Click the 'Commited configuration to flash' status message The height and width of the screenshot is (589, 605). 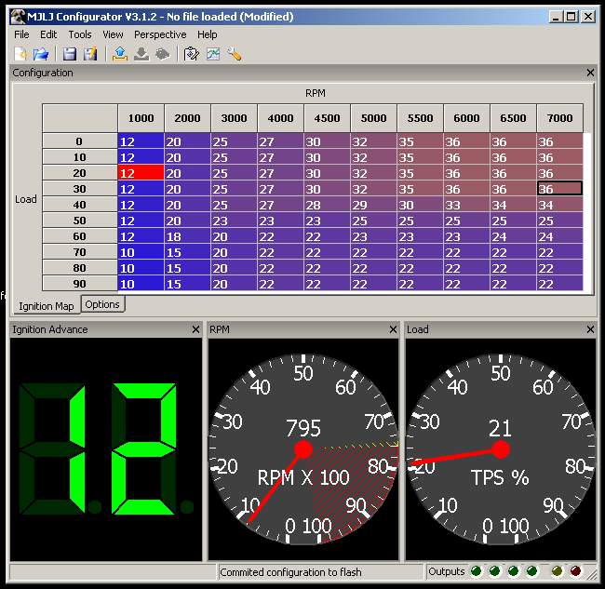[290, 572]
